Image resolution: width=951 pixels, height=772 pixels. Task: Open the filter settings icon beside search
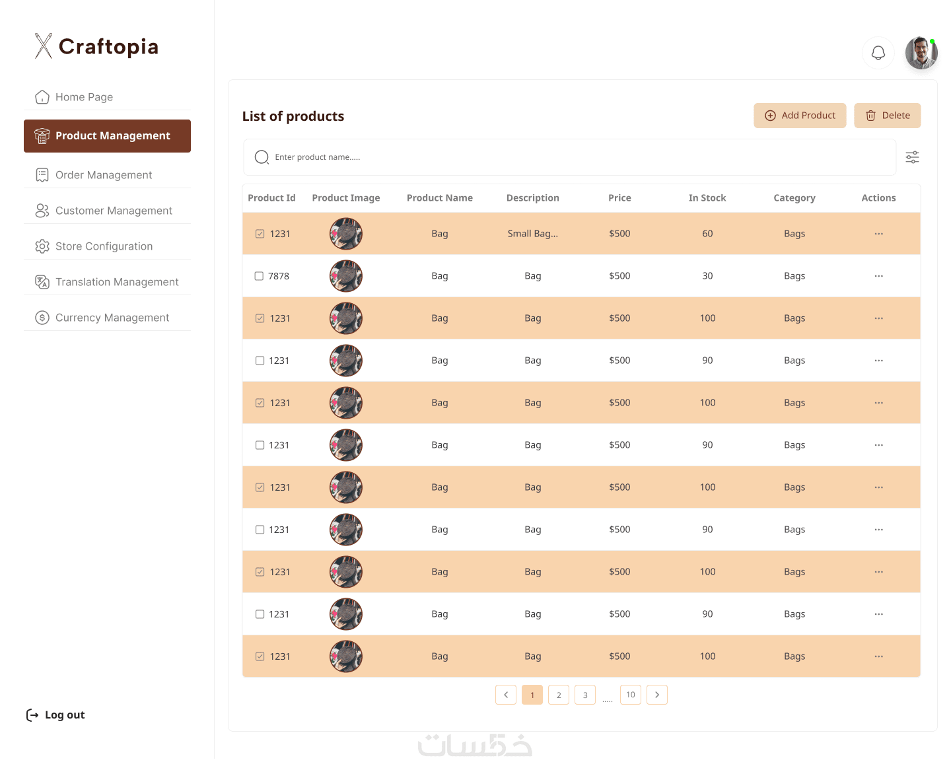click(x=912, y=157)
